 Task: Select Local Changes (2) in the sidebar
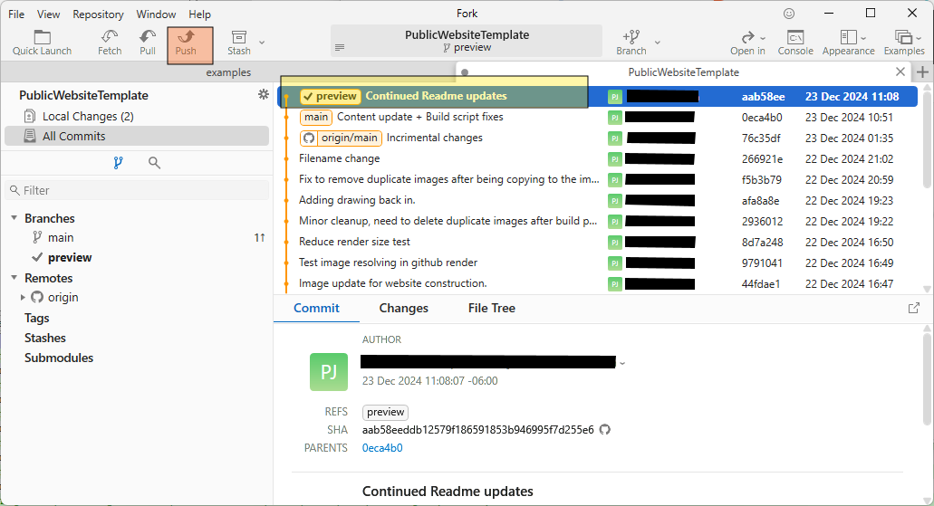88,116
